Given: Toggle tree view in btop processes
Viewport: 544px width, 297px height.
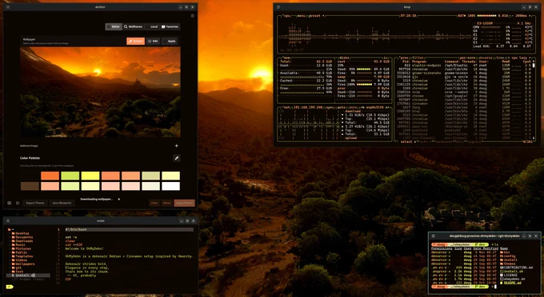Looking at the screenshot, I should 500,57.
